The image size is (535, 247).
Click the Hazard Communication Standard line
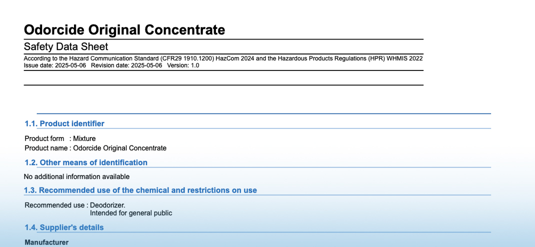pos(223,58)
